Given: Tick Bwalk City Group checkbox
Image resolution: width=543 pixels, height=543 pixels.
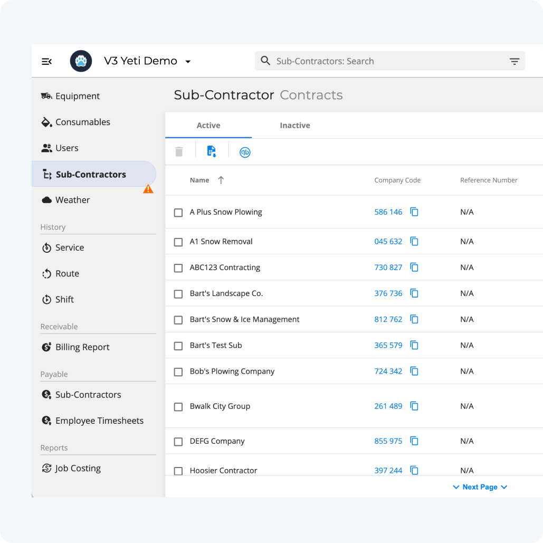Looking at the screenshot, I should pyautogui.click(x=178, y=406).
